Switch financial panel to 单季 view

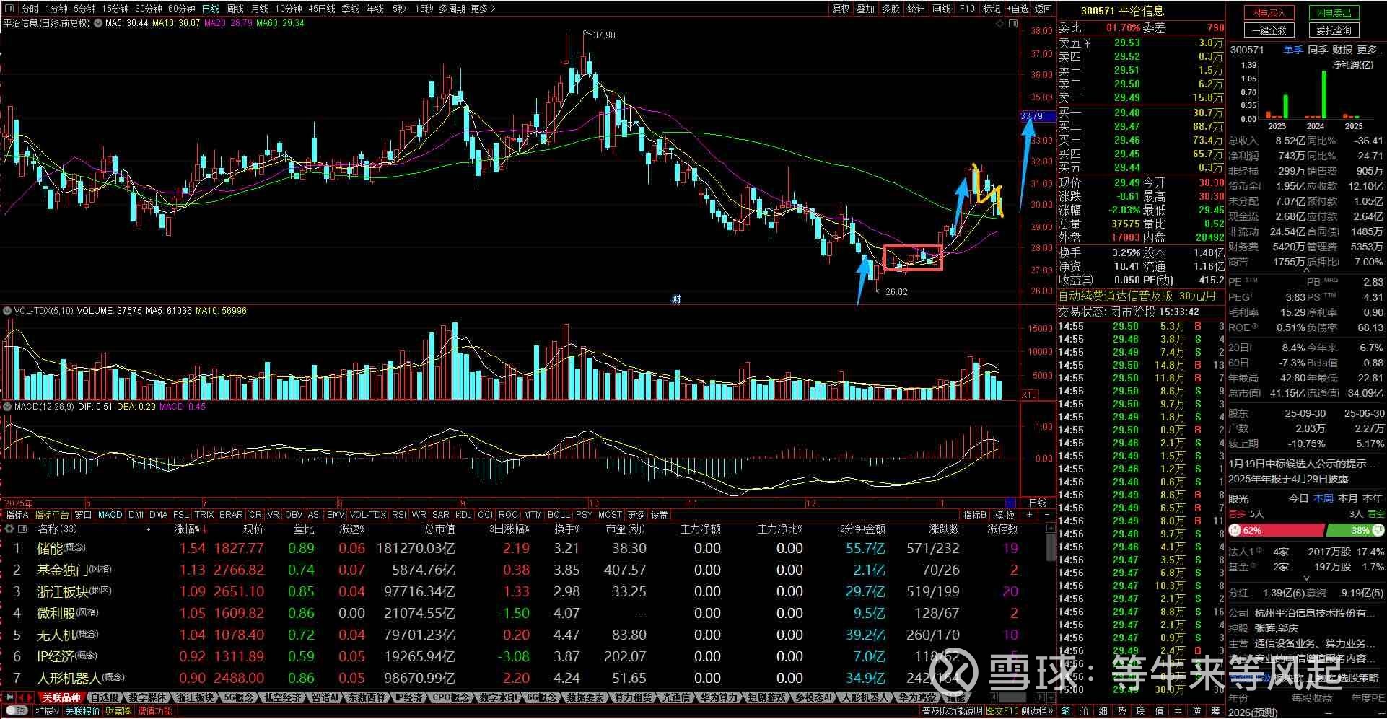point(1292,50)
